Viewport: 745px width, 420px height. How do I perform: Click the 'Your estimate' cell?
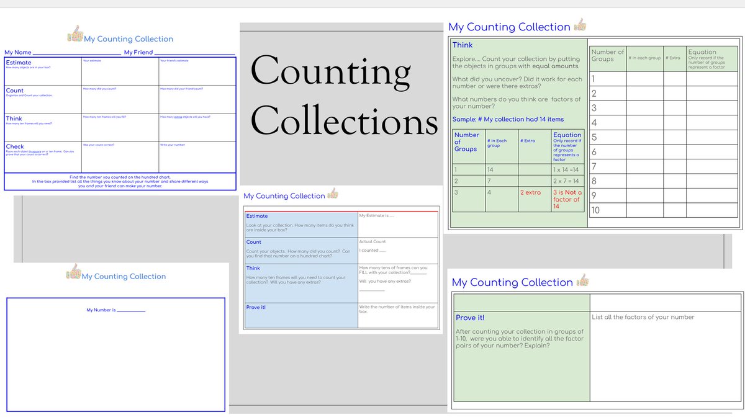point(119,71)
